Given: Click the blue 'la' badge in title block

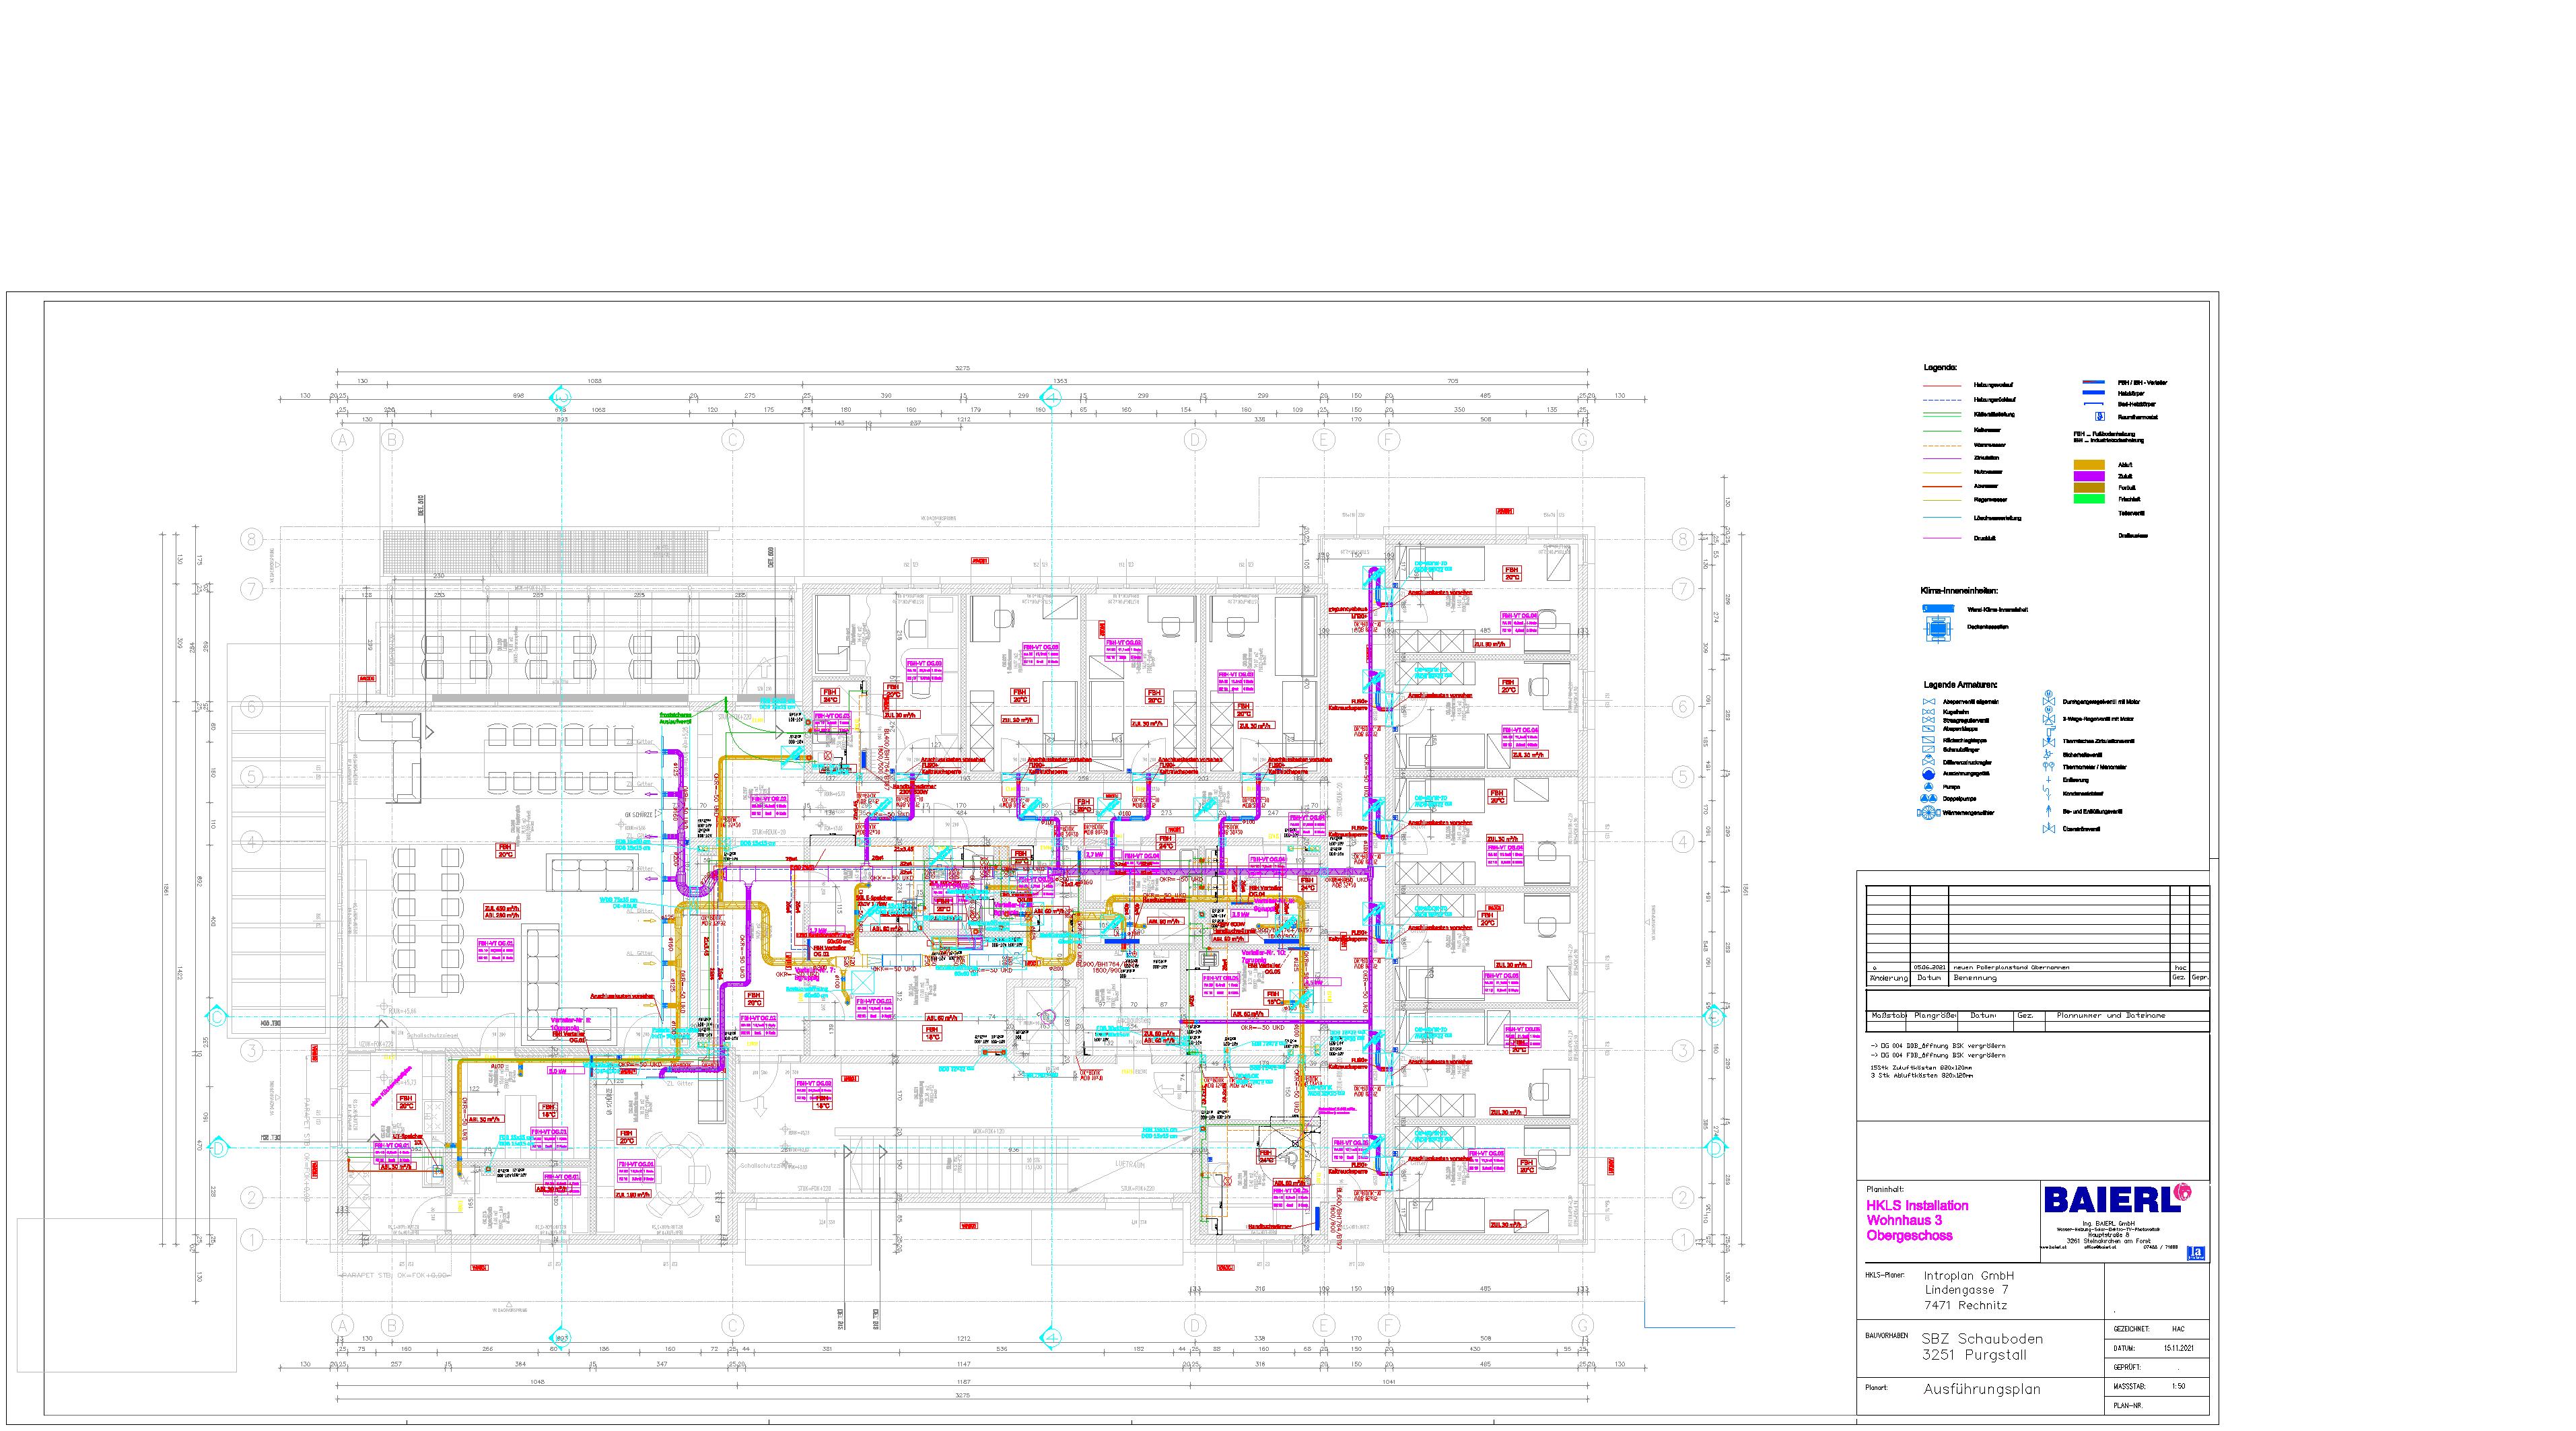Looking at the screenshot, I should [x=2196, y=1252].
